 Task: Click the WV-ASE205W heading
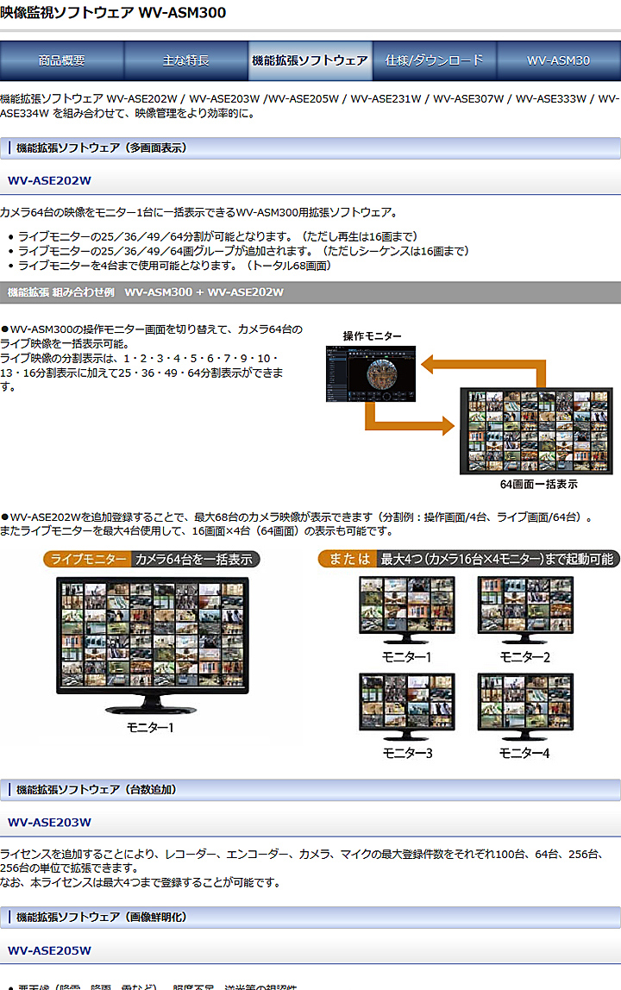(x=49, y=951)
